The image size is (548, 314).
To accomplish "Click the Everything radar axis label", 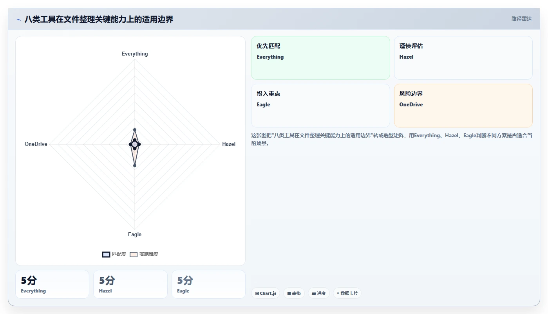I will tap(135, 54).
